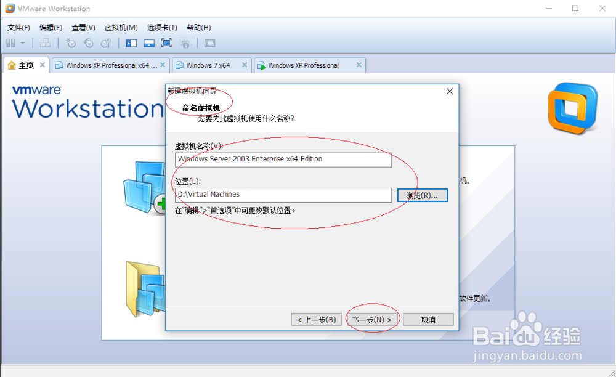
Task: Click the 取消 cancel button
Action: pyautogui.click(x=428, y=320)
